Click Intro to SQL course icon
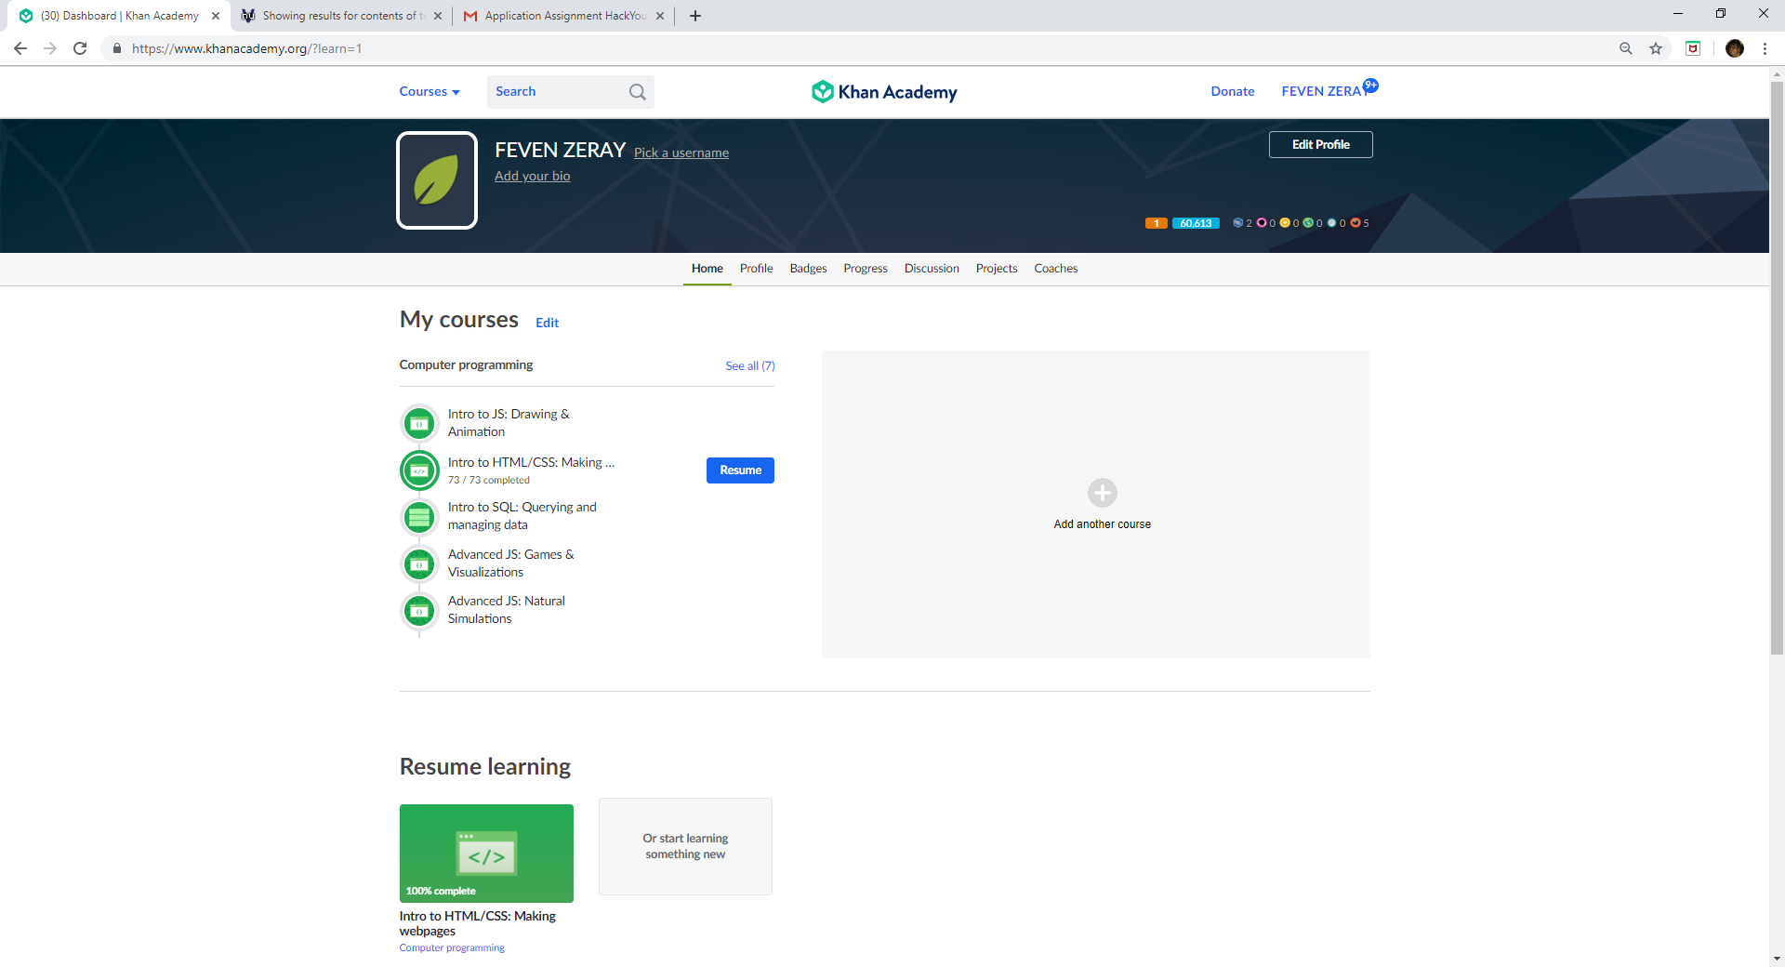Screen dimensions: 1785x967 [419, 517]
